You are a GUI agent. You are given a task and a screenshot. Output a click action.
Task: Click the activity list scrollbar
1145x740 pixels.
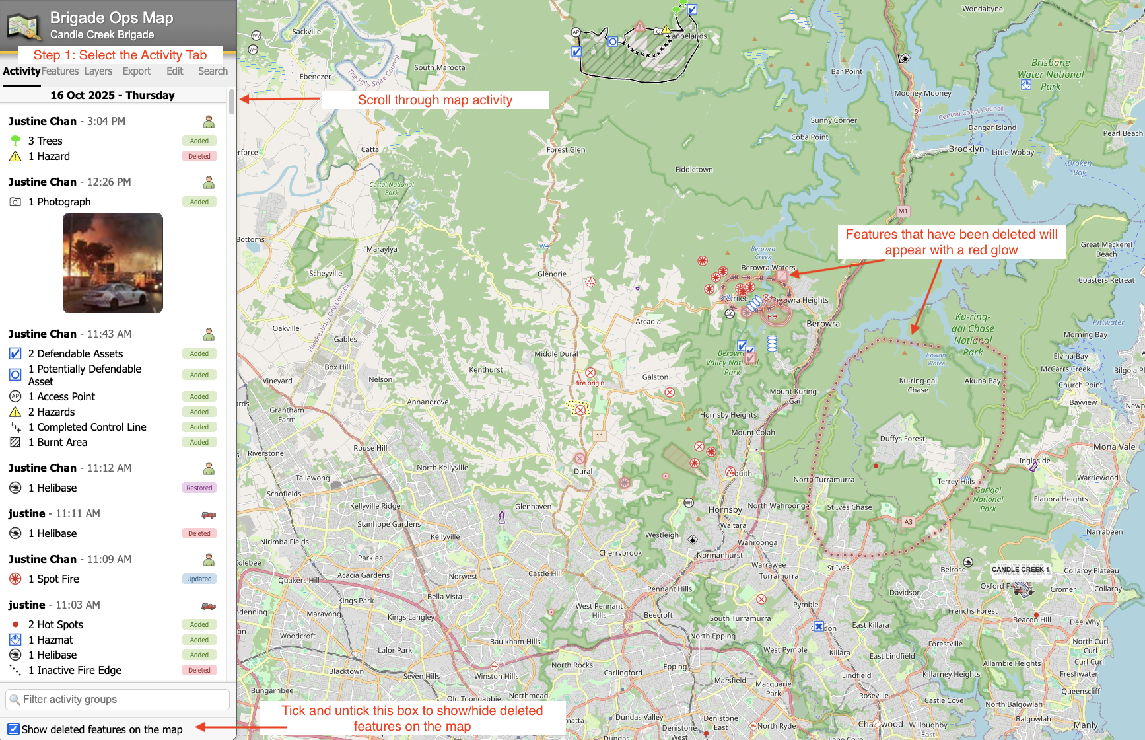pyautogui.click(x=232, y=102)
